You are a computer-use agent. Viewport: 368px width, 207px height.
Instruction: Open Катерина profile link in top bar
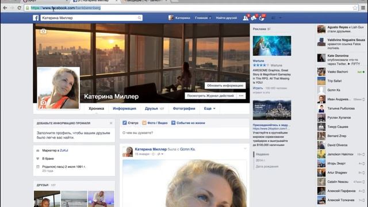tap(179, 18)
